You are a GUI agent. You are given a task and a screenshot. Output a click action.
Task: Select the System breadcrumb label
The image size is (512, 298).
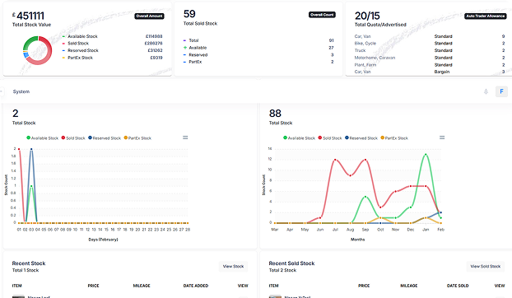[x=21, y=91]
